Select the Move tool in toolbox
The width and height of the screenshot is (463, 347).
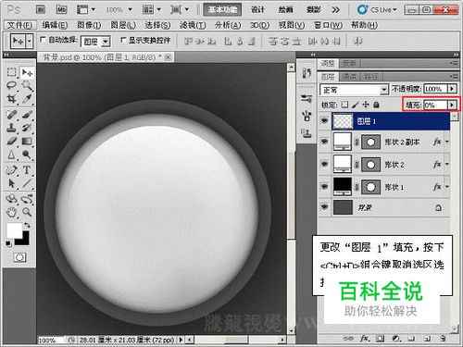pyautogui.click(x=27, y=73)
